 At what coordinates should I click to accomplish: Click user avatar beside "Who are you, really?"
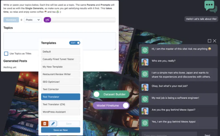coord(145,62)
